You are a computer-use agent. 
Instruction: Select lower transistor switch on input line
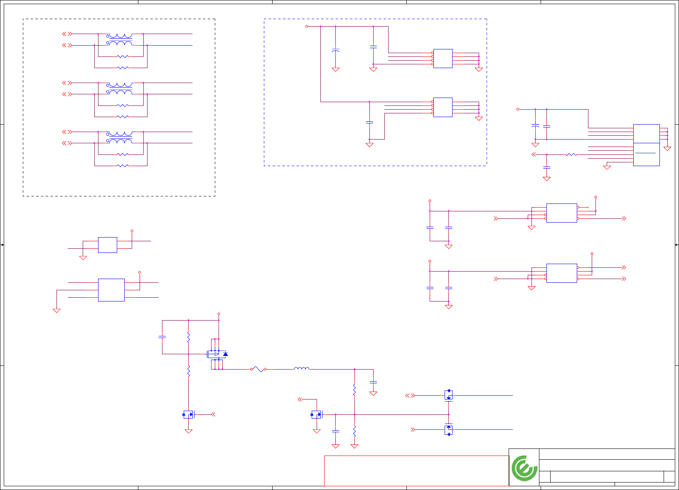point(449,429)
